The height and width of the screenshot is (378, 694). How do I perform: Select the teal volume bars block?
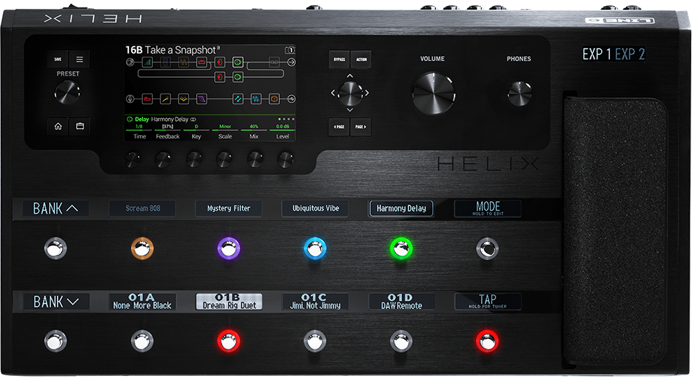tap(147, 62)
